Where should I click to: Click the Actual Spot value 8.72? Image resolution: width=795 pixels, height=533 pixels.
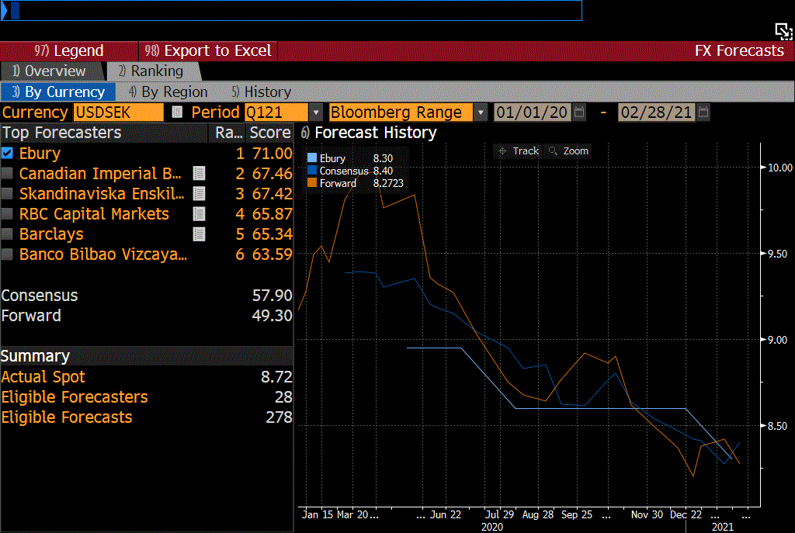click(277, 376)
